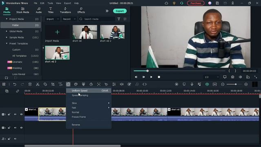Lock video track 1
The width and height of the screenshot is (261, 147).
pyautogui.click(x=9, y=128)
